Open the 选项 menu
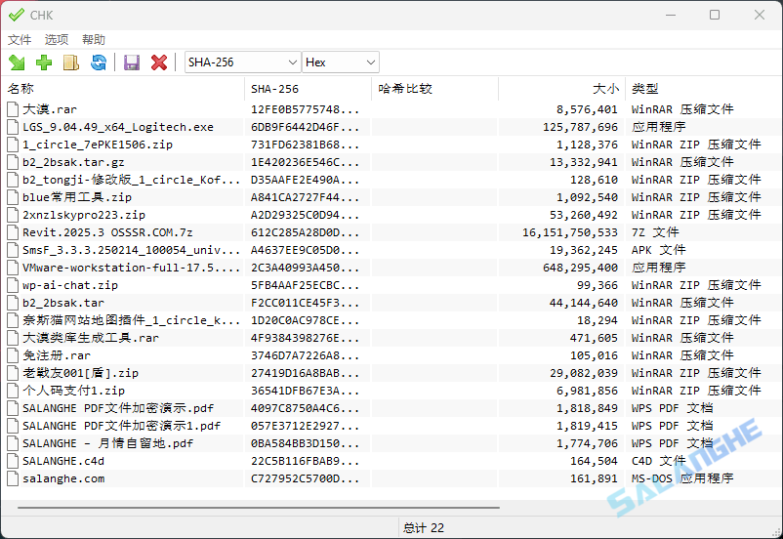The image size is (783, 539). tap(57, 39)
